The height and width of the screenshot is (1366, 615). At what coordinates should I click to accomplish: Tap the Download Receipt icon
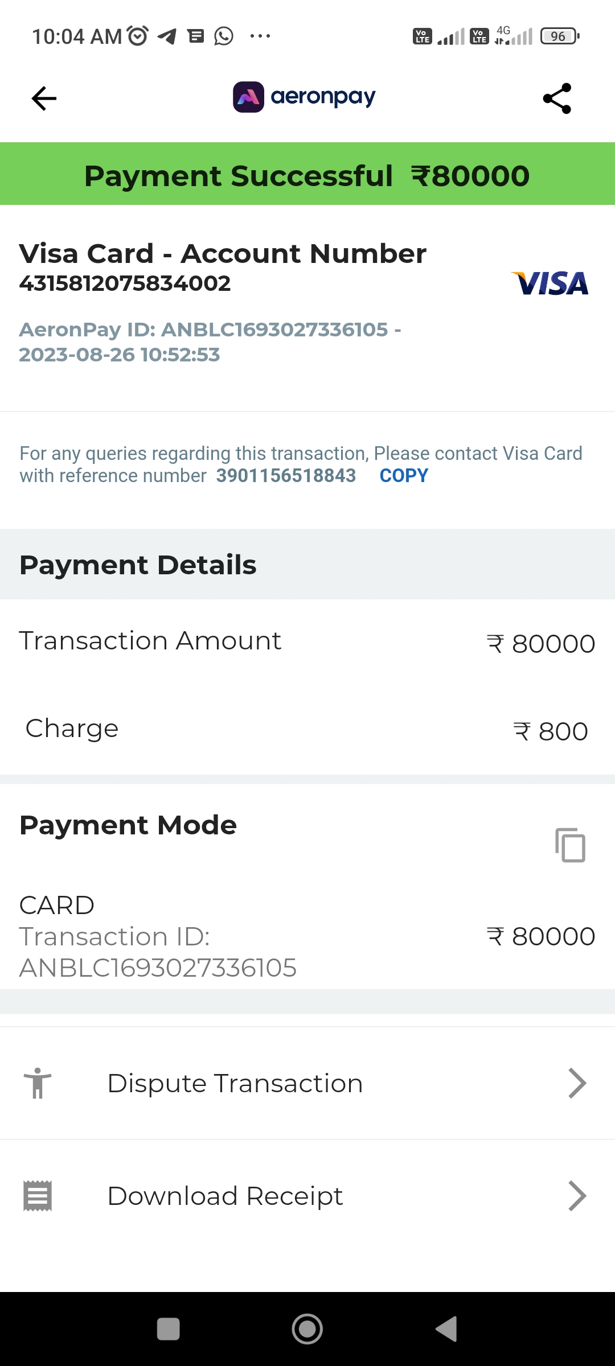click(x=38, y=1196)
